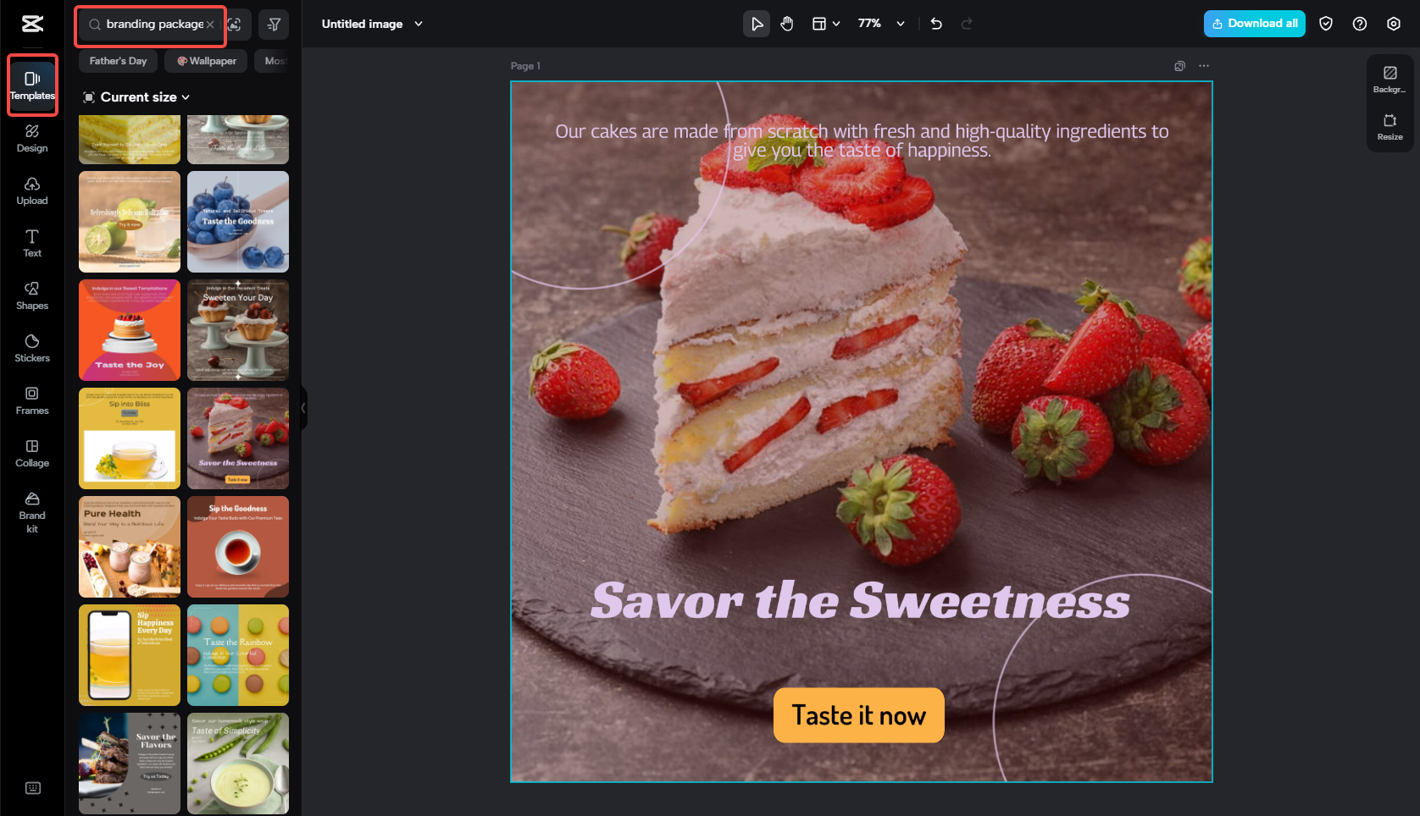
Task: Select the Savor the Sweetness strawberry template thumbnail
Action: click(x=238, y=438)
